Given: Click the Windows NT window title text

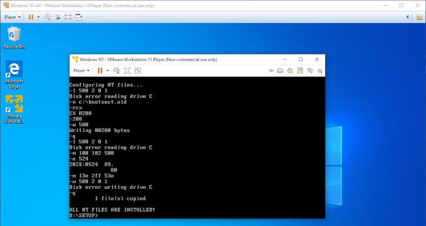Looking at the screenshot, I should (x=148, y=60).
